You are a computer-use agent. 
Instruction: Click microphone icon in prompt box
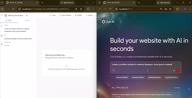(x=174, y=71)
